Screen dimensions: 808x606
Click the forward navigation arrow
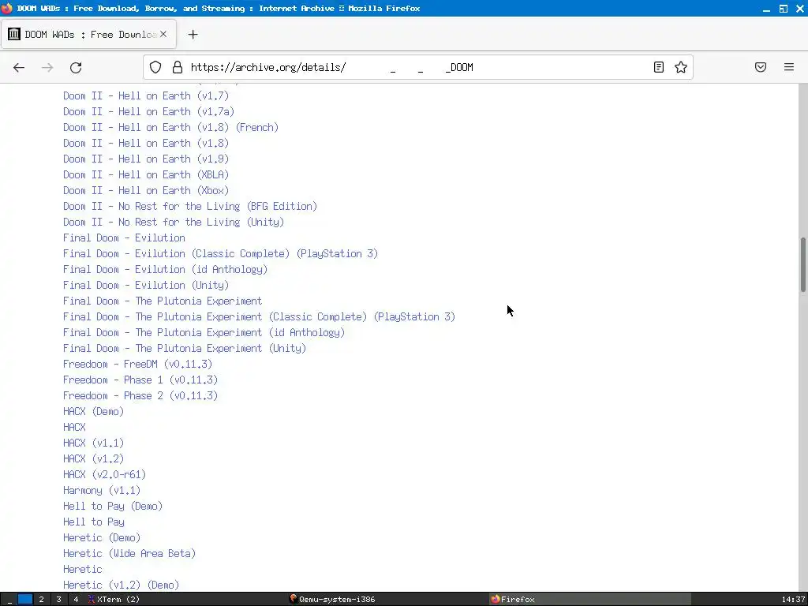[x=47, y=68]
